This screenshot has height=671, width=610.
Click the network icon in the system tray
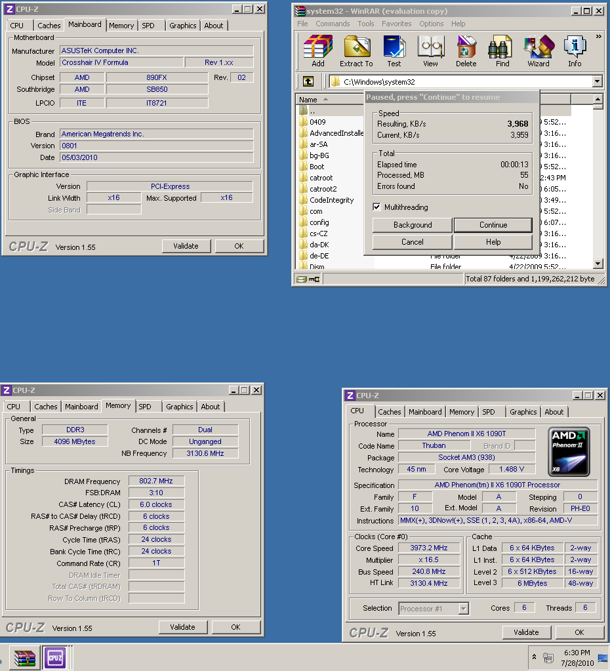[548, 658]
